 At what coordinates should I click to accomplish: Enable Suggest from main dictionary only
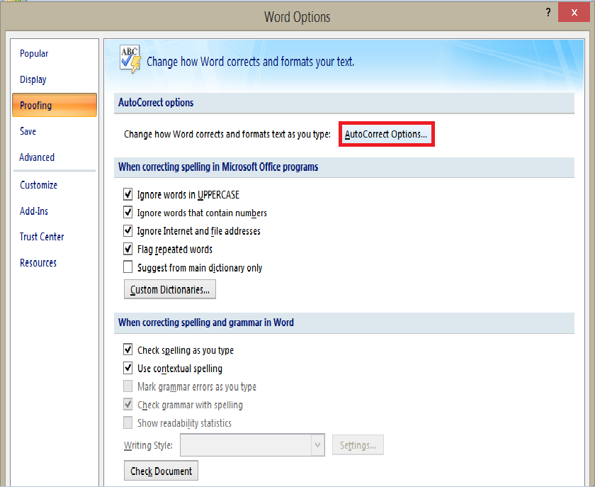(128, 268)
